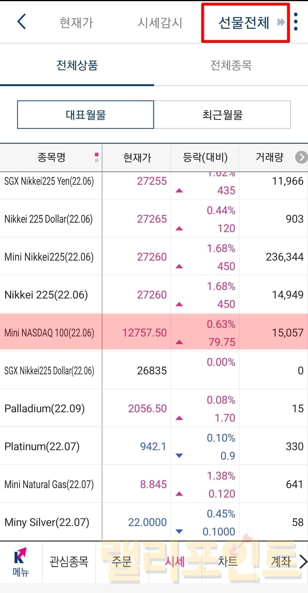Go to the 시세감시 screen
The image size is (308, 593).
(160, 23)
